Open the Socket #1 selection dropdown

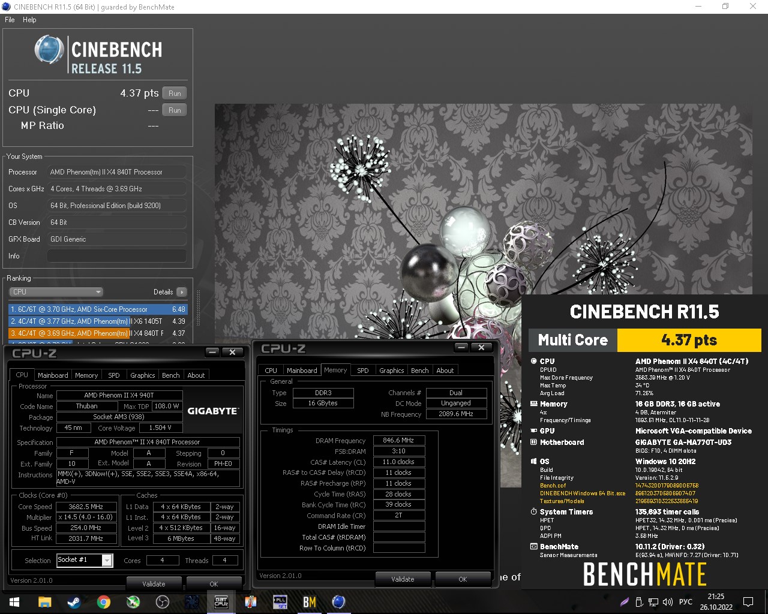tap(85, 560)
